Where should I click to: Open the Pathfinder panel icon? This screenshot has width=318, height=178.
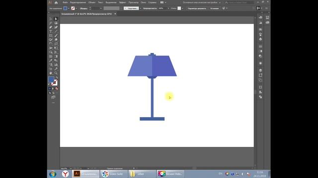(x=260, y=97)
